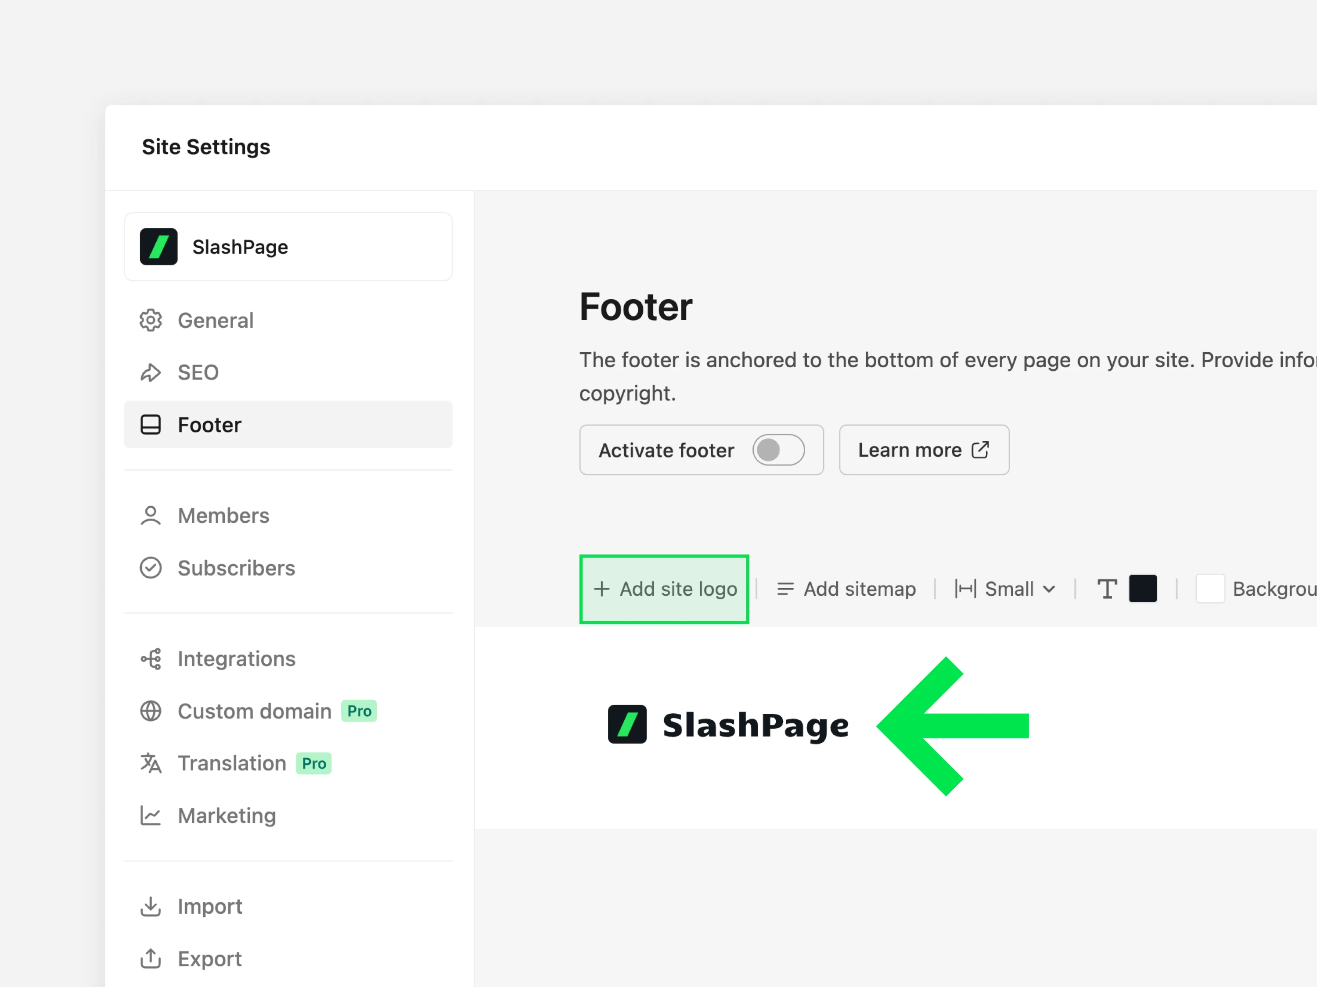
Task: Click the sitemap lines icon
Action: (x=785, y=589)
